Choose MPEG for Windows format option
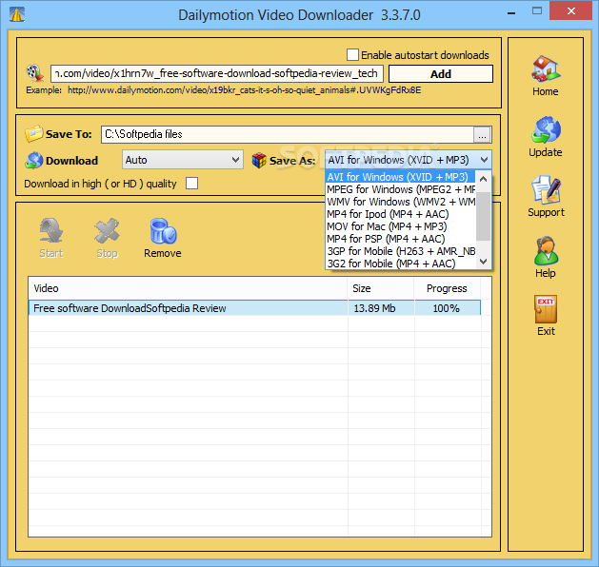Screen dimensions: 599x567 (x=401, y=189)
